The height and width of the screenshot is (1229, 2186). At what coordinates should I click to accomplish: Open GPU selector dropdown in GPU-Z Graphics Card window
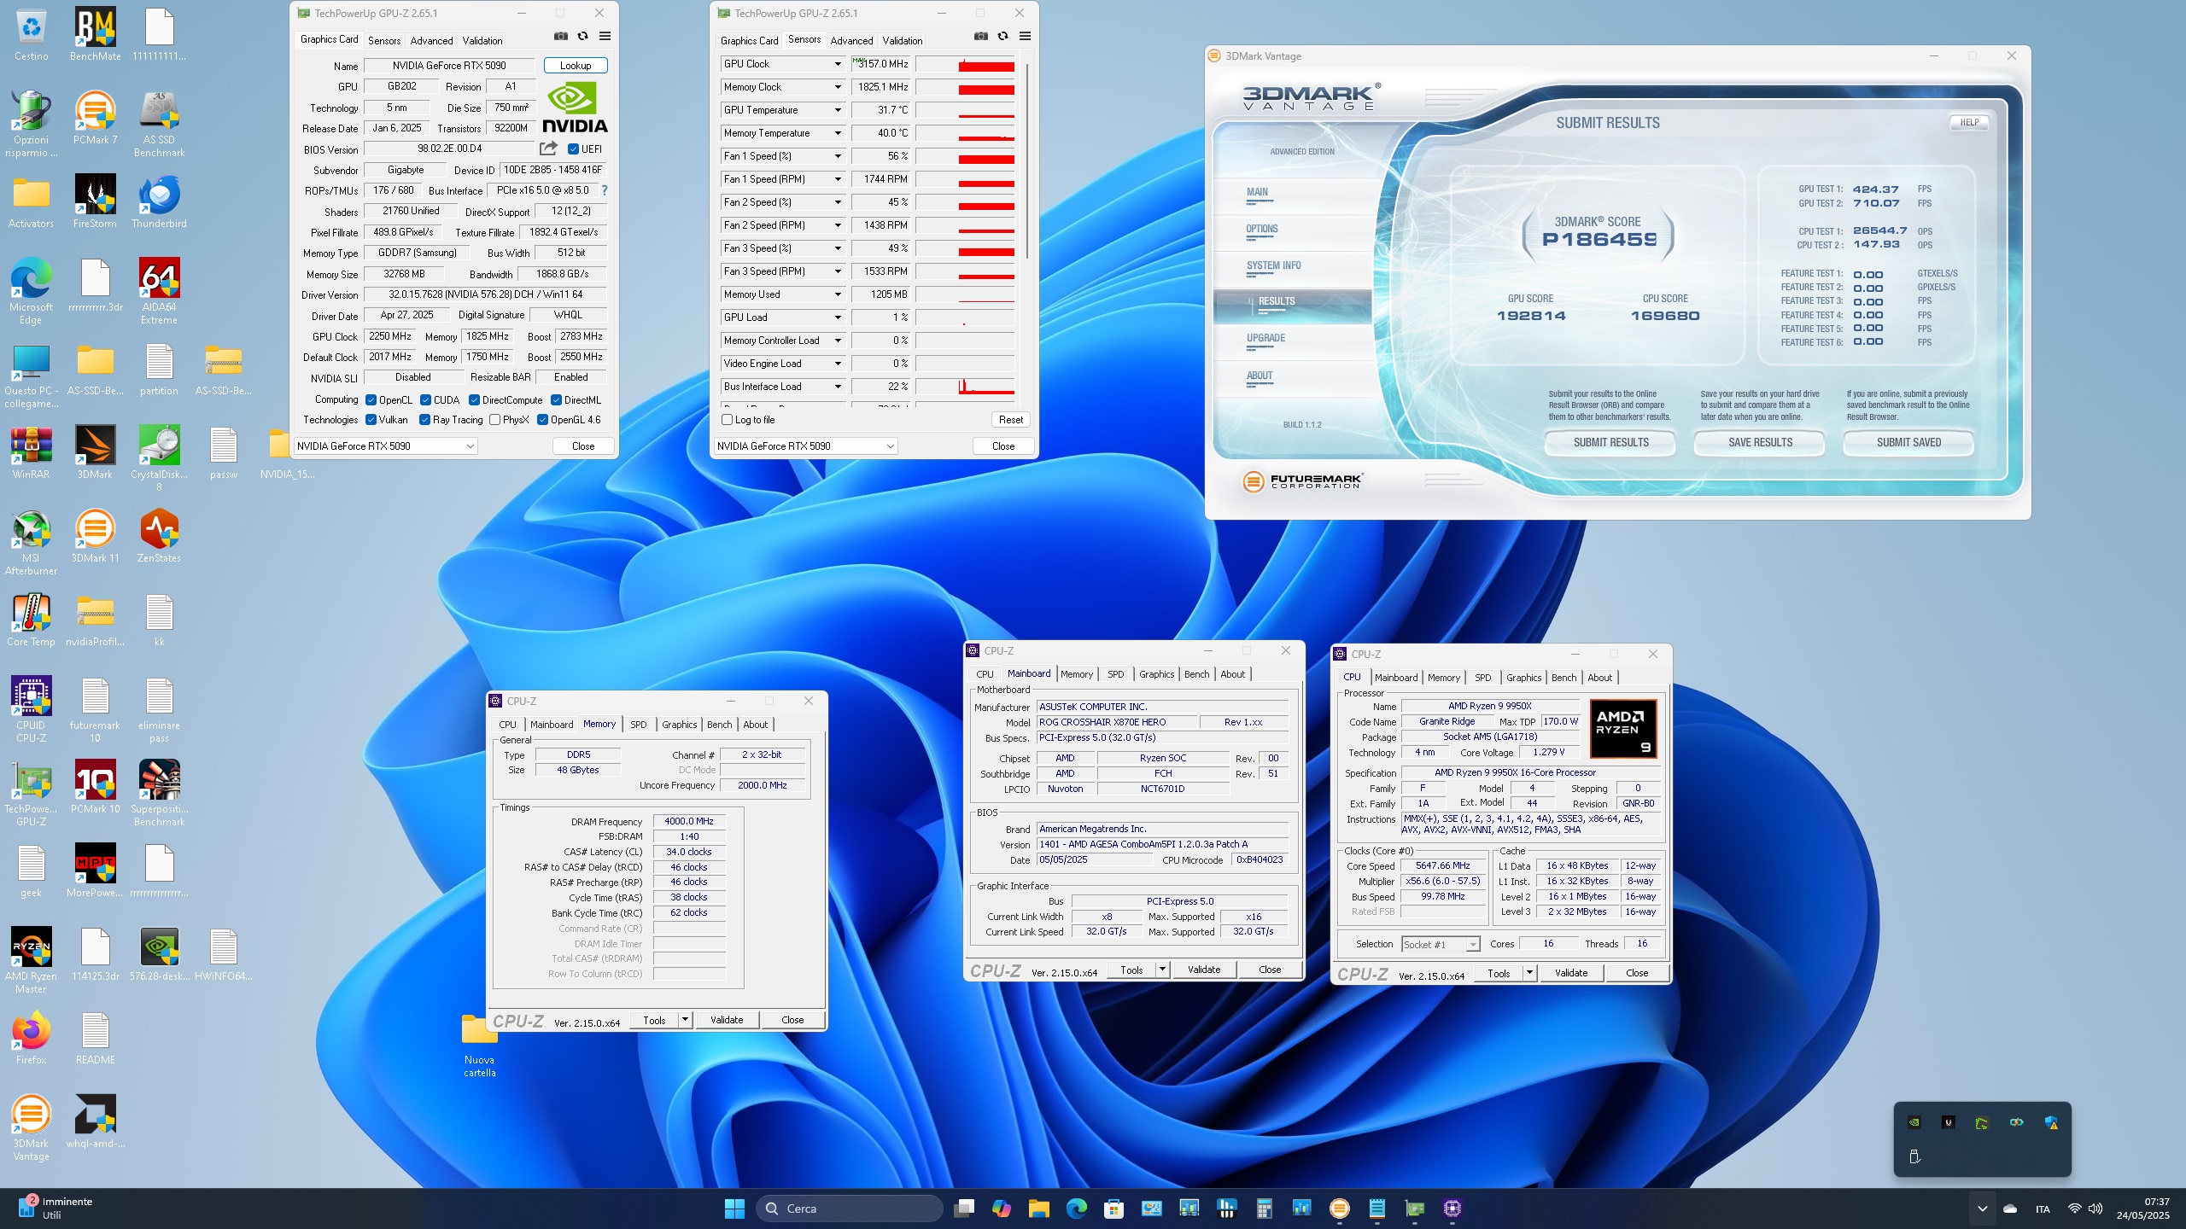point(385,446)
